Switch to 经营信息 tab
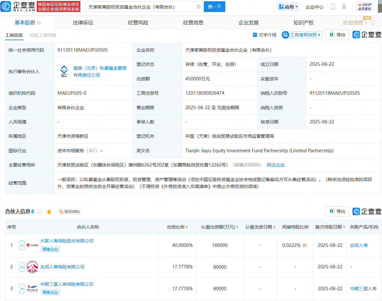Image resolution: width=382 pixels, height=301 pixels. 193,23
